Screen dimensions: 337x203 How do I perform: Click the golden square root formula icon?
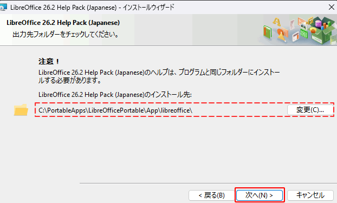[310, 21]
